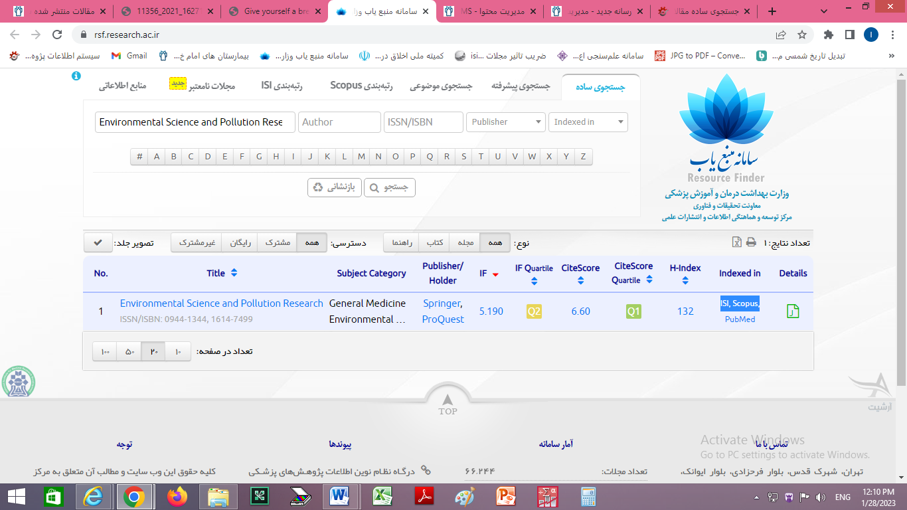Open the Publisher dropdown
Screen dimensions: 907x510
click(x=506, y=122)
